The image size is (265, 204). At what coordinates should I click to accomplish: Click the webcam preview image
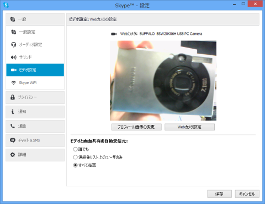pos(163,81)
